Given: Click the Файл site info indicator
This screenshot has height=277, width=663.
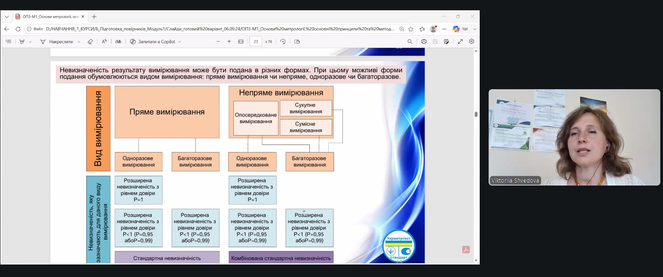Looking at the screenshot, I should [34, 29].
